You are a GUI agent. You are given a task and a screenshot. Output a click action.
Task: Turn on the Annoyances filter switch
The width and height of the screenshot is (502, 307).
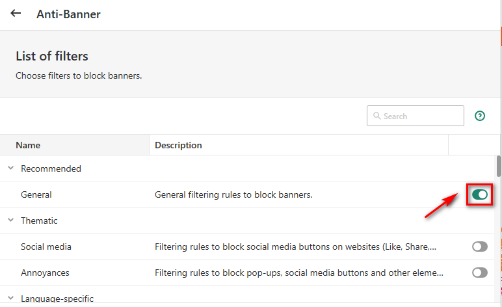(479, 273)
